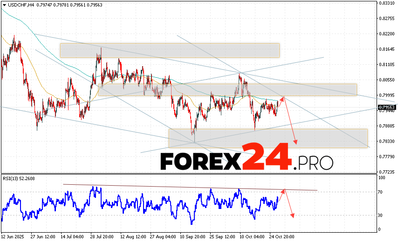Select the red downward forecast arrowhead on price chart
398x242 pixels.
coord(295,142)
